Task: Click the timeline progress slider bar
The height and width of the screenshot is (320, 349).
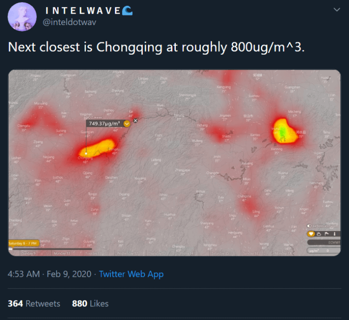Action: point(50,249)
